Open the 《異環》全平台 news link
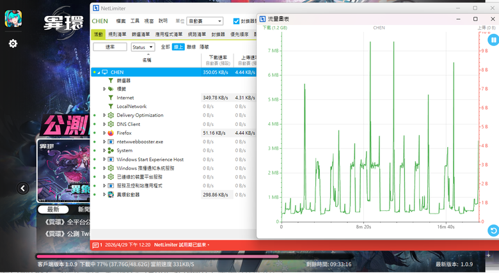 tap(67, 222)
